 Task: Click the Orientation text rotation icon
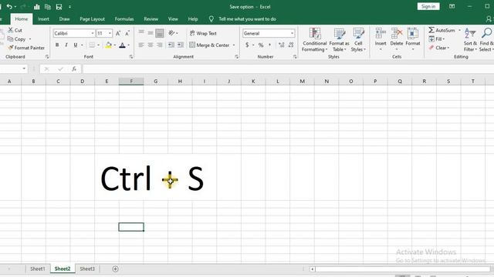[171, 32]
